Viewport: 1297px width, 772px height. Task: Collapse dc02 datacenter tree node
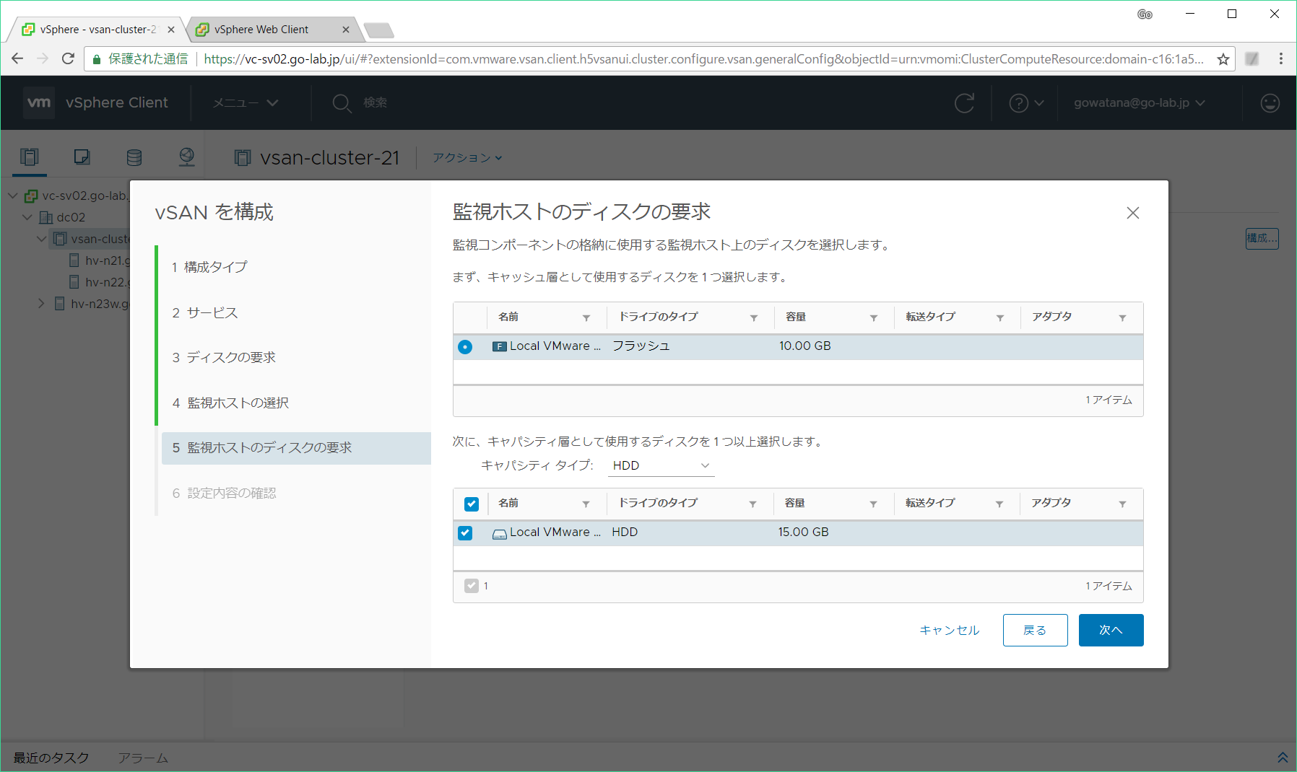27,217
